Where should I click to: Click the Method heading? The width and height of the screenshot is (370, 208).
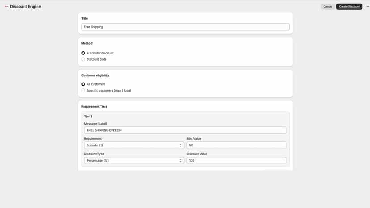click(x=87, y=43)
